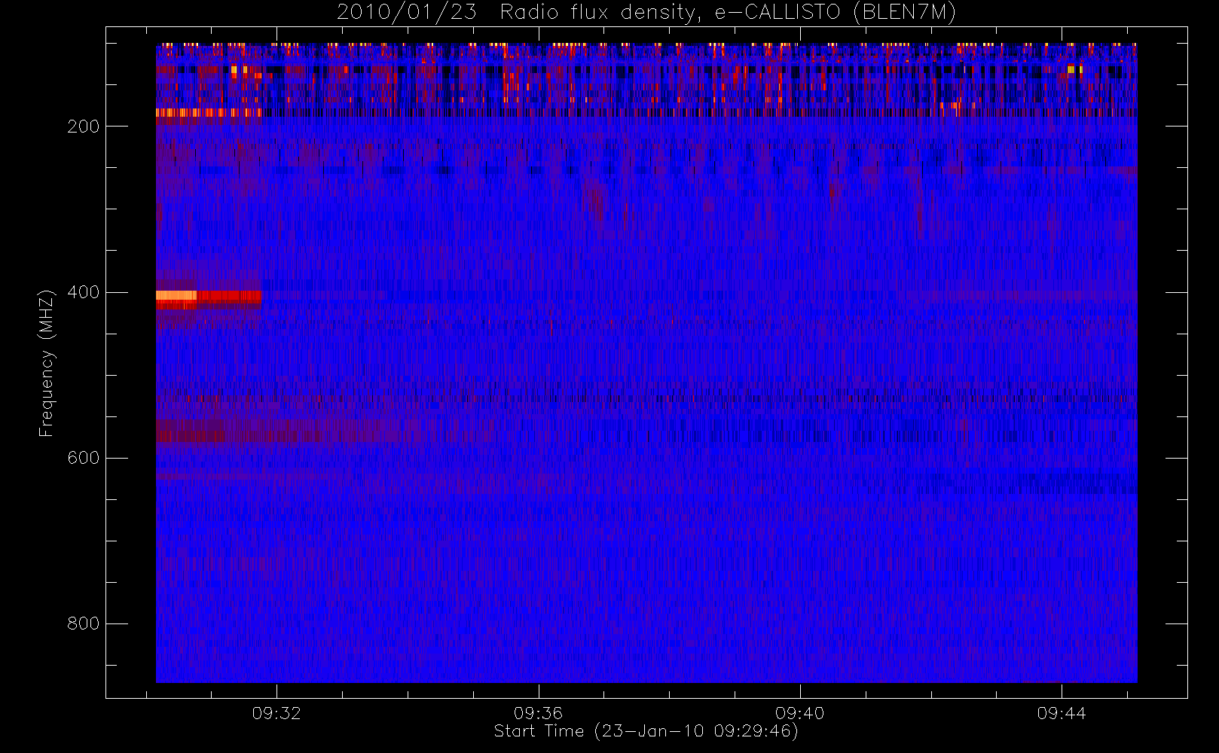Click the 'Start Time (23-Jan-10 09:29:46)' label
1219x753 pixels.
(646, 731)
